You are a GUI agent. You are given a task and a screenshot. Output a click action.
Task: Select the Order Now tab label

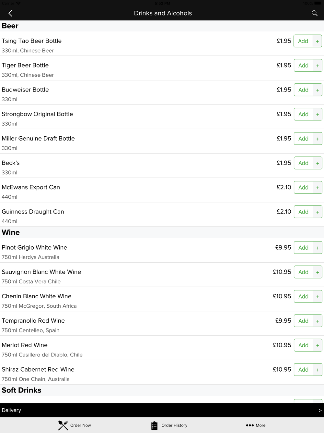pos(80,425)
